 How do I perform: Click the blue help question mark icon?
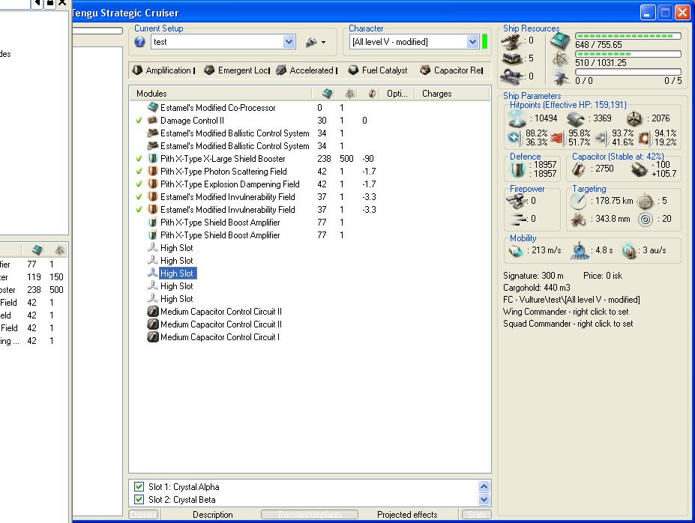point(139,42)
